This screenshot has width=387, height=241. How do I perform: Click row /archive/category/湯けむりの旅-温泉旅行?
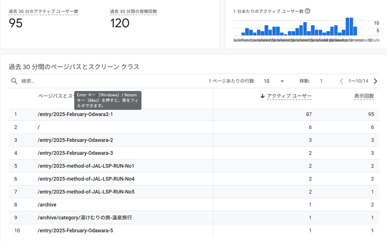click(194, 218)
